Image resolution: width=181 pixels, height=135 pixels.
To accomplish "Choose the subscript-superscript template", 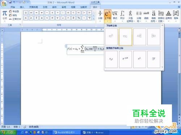I will point(139,37).
